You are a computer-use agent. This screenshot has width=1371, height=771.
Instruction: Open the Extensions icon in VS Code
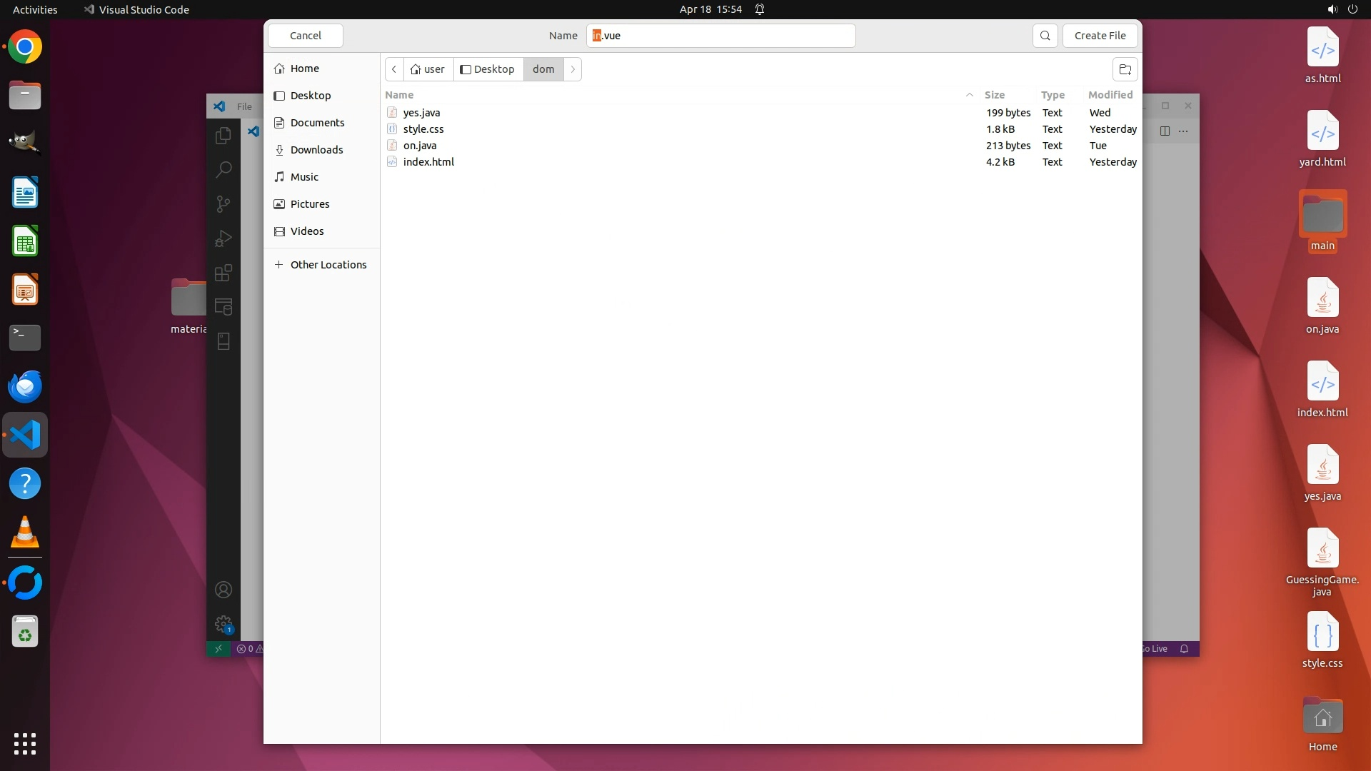click(x=224, y=273)
